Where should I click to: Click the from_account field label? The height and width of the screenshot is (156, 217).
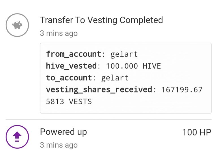coord(74,54)
